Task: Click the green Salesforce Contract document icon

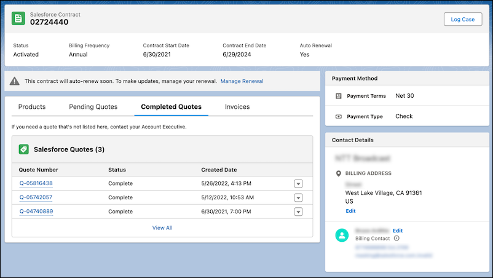Action: coord(18,18)
